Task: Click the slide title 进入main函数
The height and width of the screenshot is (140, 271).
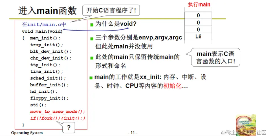Action: 47,10
